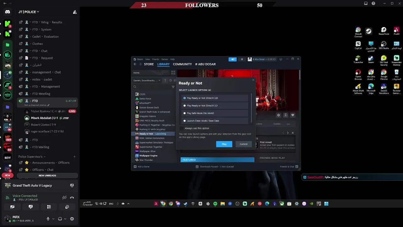
Task: Deafen the Discord headphones
Action: pyautogui.click(x=60, y=219)
